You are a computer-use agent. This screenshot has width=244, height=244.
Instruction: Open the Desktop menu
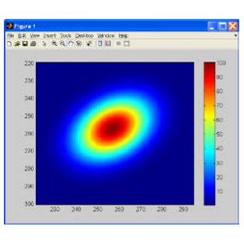tap(84, 36)
